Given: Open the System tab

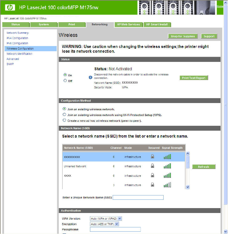Looking at the screenshot, I should coord(44,24).
